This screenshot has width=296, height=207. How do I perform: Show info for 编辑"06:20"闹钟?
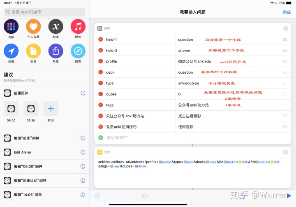pos(83,166)
